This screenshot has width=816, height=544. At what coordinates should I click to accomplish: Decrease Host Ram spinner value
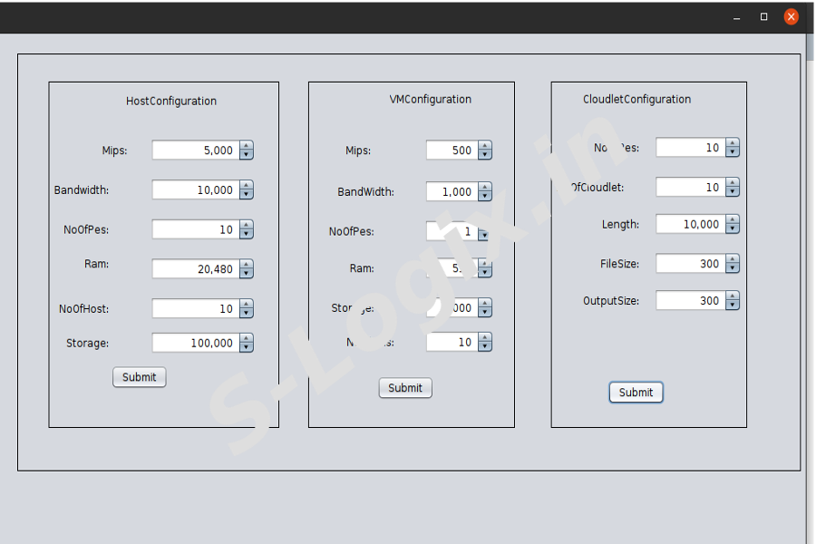[247, 274]
